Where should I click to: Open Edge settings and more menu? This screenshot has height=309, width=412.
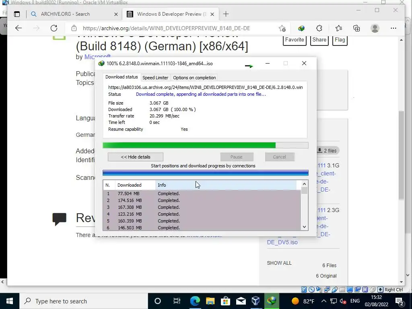pos(393,28)
